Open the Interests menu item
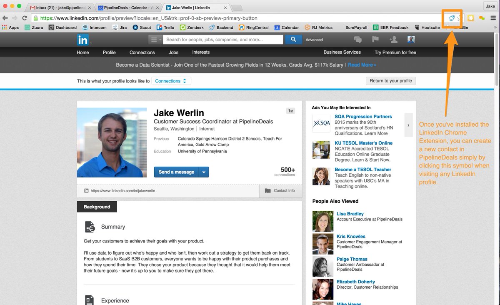Screen dimensions: 500x305 click(x=201, y=52)
